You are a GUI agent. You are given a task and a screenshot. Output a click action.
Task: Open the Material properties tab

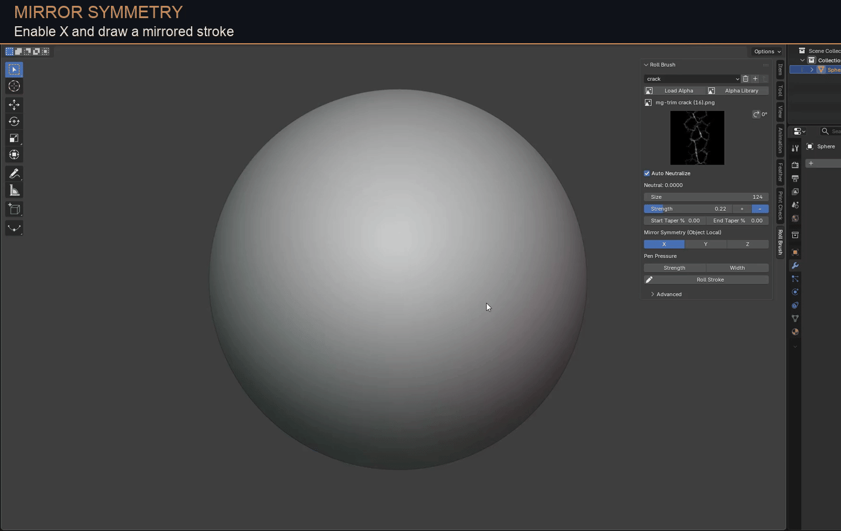(x=795, y=332)
